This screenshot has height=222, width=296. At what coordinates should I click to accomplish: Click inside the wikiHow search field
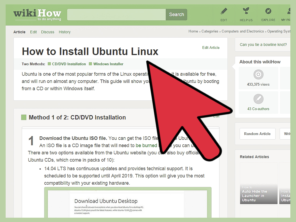[x=117, y=14]
